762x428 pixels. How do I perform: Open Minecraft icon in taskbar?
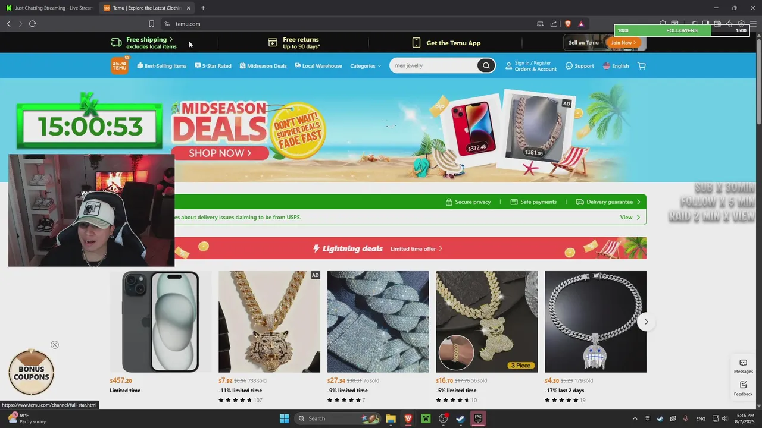tap(426, 418)
